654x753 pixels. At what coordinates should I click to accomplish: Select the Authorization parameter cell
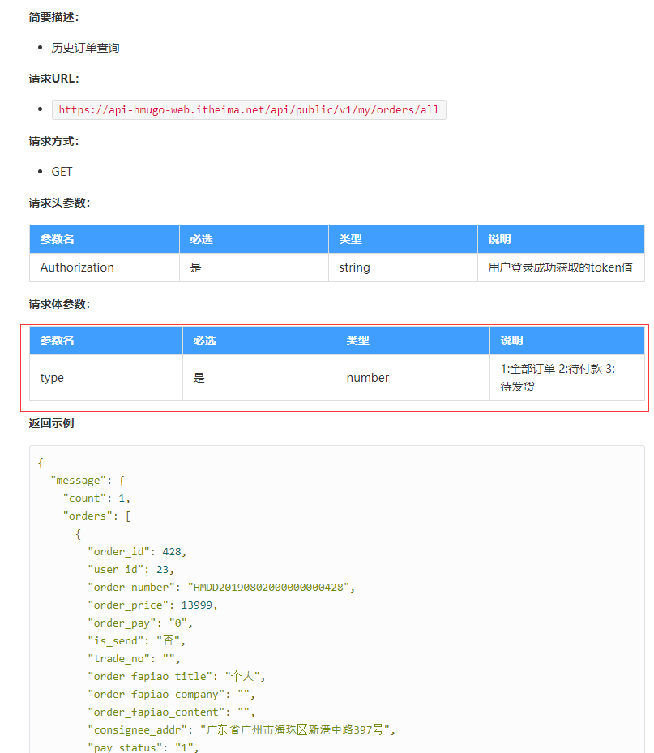click(77, 267)
